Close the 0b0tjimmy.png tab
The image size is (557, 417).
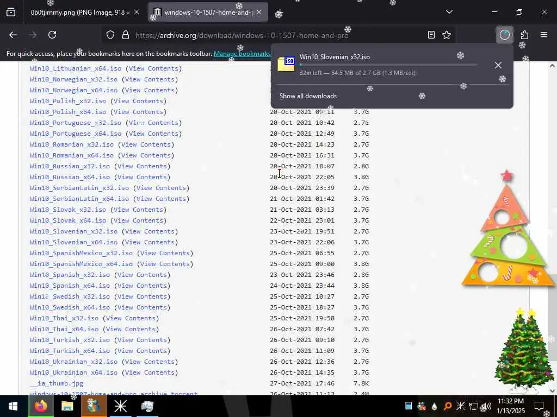(x=137, y=12)
